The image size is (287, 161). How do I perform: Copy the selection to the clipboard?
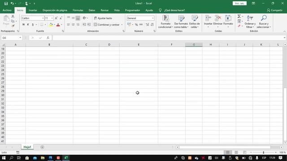[x=13, y=21]
